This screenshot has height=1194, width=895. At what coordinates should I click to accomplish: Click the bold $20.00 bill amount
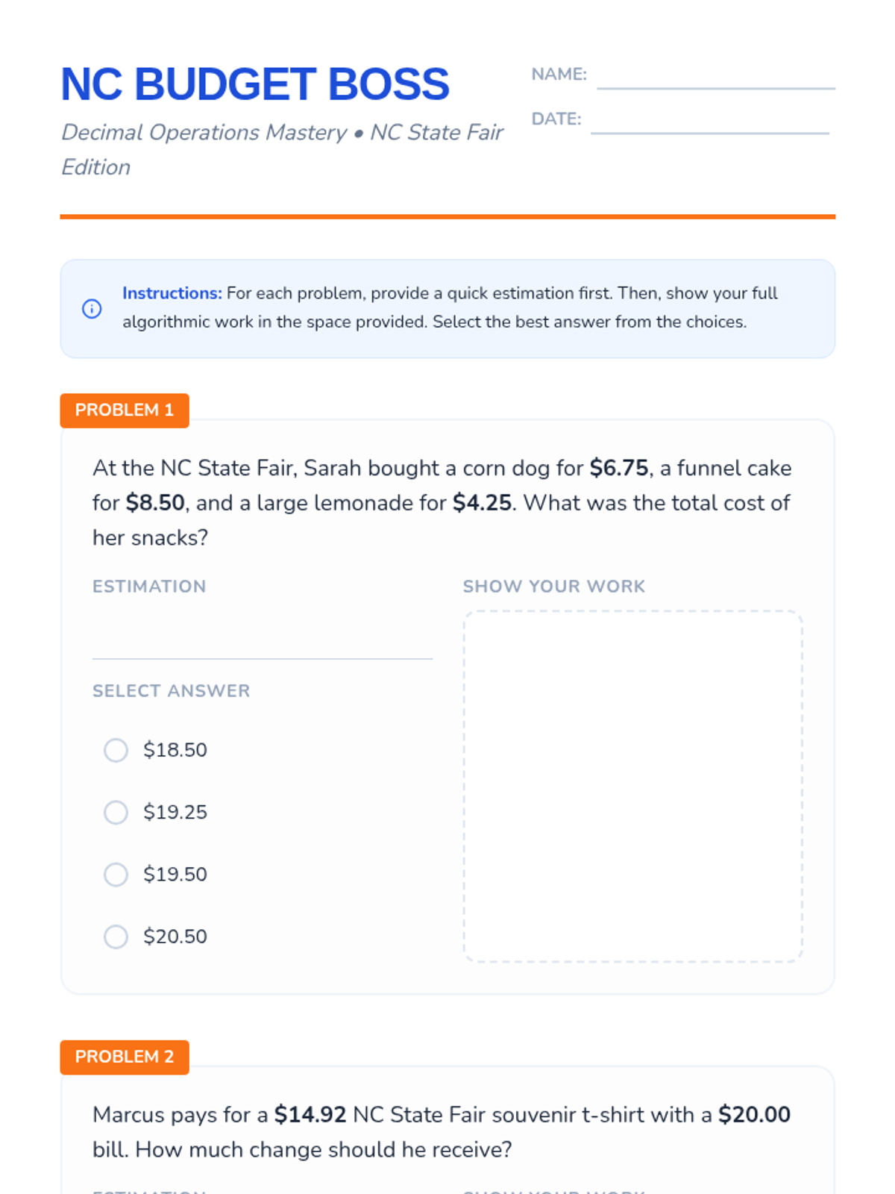(754, 1114)
